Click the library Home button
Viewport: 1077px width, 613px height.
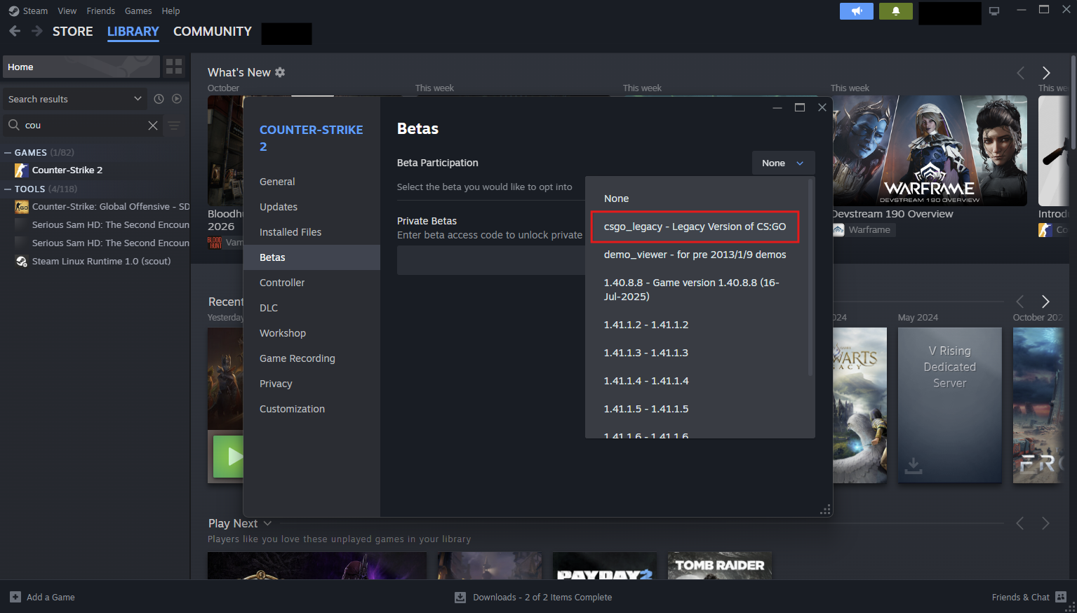tap(81, 67)
